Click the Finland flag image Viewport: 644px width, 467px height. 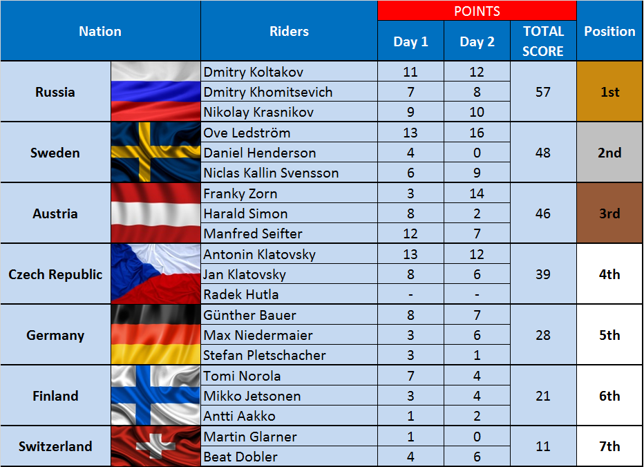click(155, 396)
